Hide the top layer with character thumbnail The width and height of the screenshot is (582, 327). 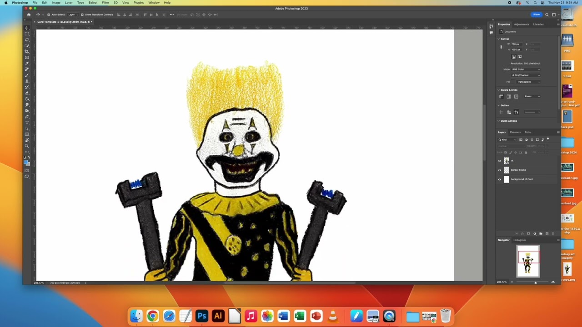click(500, 161)
